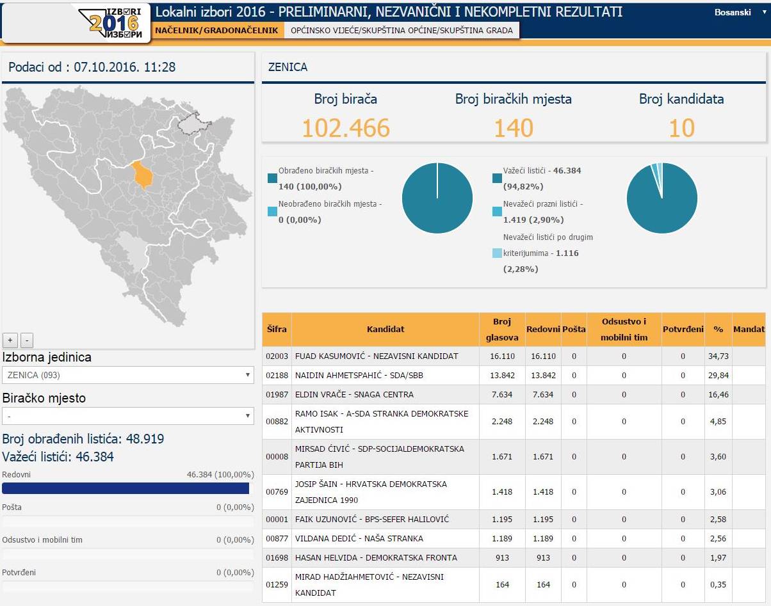The image size is (771, 606).
Task: Click the processed polling stations pie chart
Action: coord(437,198)
